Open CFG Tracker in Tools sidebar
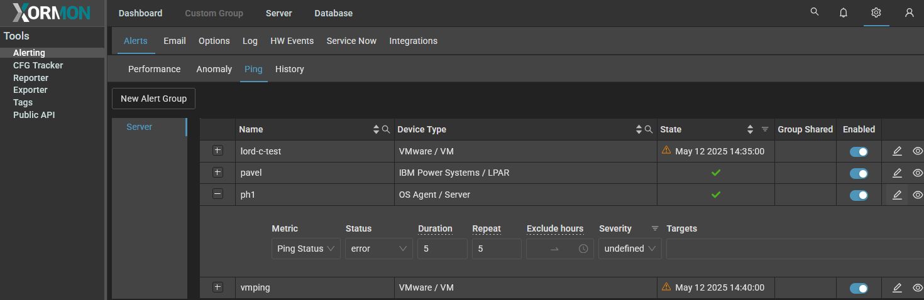 click(x=38, y=65)
